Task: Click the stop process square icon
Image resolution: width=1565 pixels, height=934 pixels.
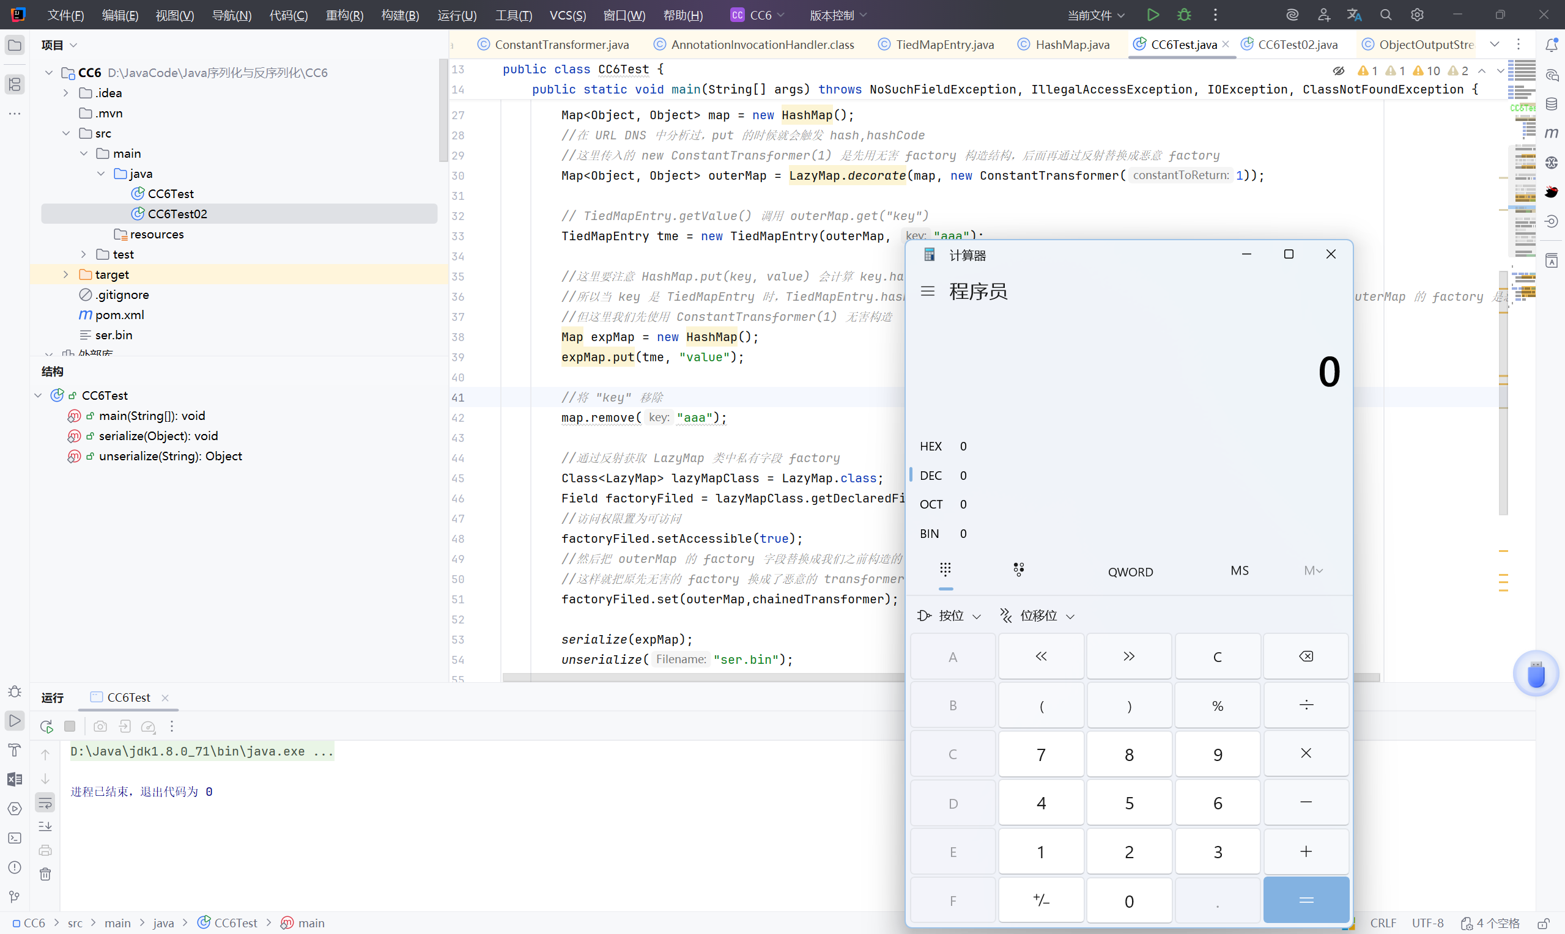Action: pos(70,726)
